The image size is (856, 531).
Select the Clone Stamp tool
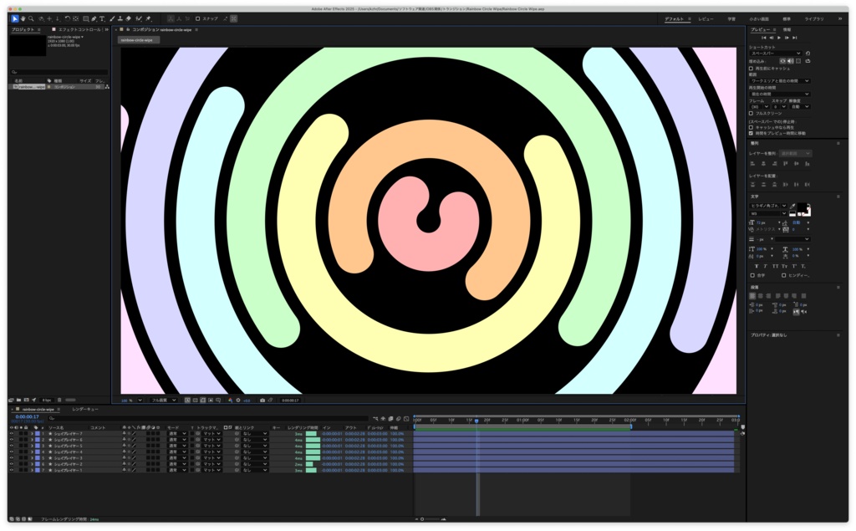(120, 18)
